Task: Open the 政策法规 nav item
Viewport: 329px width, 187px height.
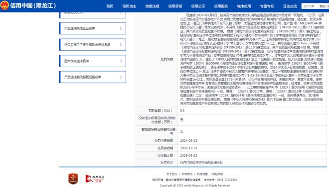Action: [x=153, y=6]
